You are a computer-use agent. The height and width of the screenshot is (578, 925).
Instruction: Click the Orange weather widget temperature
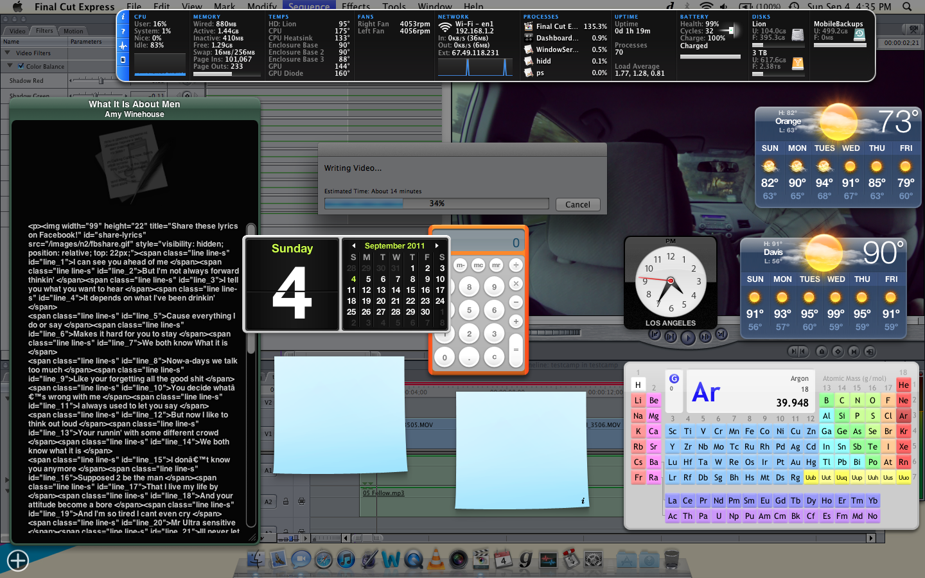pos(897,121)
